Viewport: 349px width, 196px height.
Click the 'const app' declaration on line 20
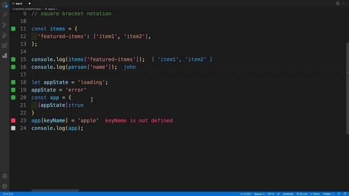[45, 97]
